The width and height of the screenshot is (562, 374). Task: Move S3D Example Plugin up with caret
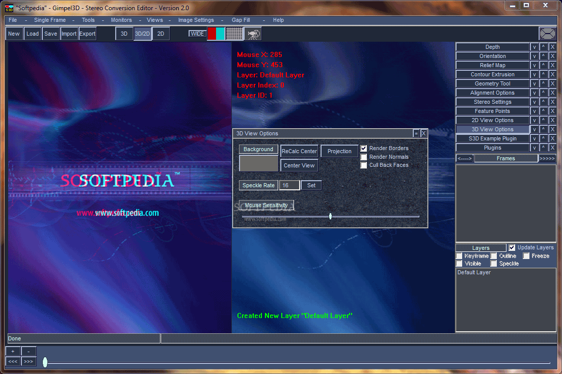point(543,138)
